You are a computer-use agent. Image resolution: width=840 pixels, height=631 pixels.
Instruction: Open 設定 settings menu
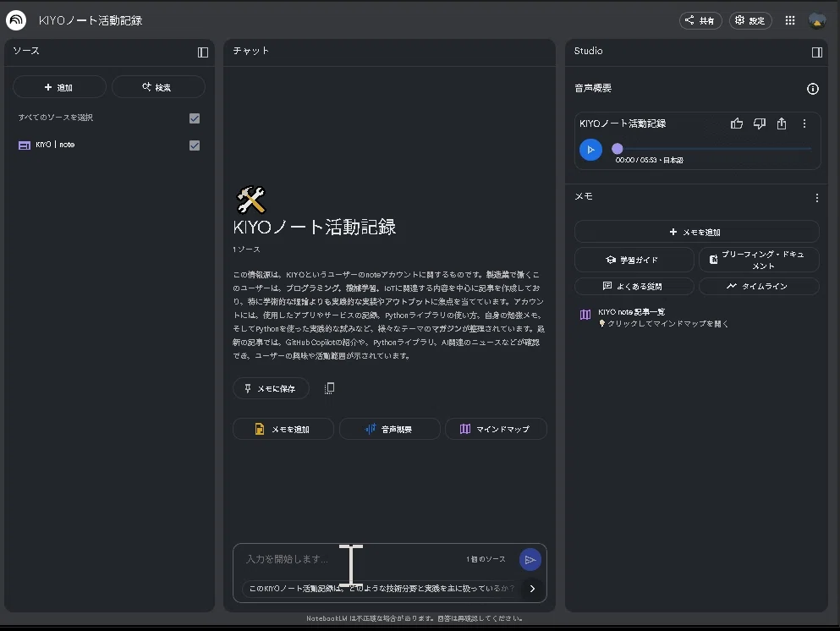(750, 20)
